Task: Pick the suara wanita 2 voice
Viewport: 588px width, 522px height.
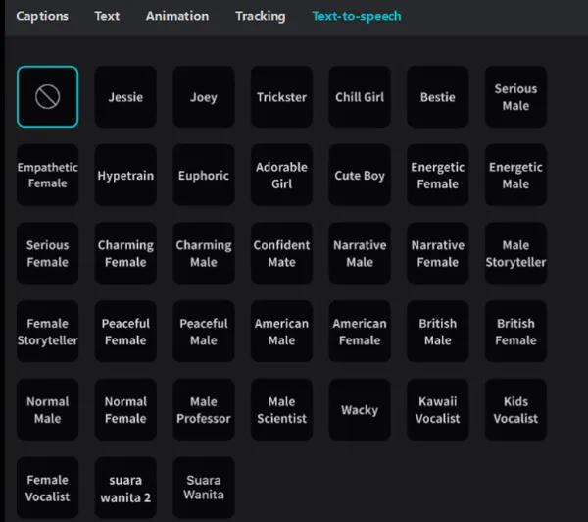Action: tap(125, 488)
